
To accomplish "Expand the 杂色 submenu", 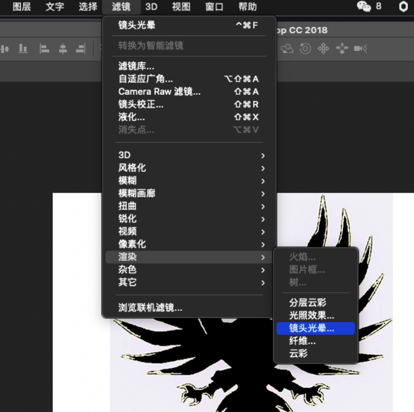I will tap(189, 270).
